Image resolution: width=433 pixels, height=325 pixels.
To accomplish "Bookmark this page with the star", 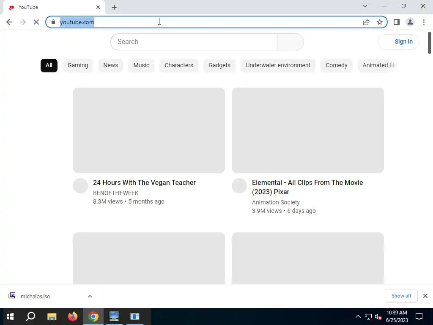I will click(x=380, y=22).
